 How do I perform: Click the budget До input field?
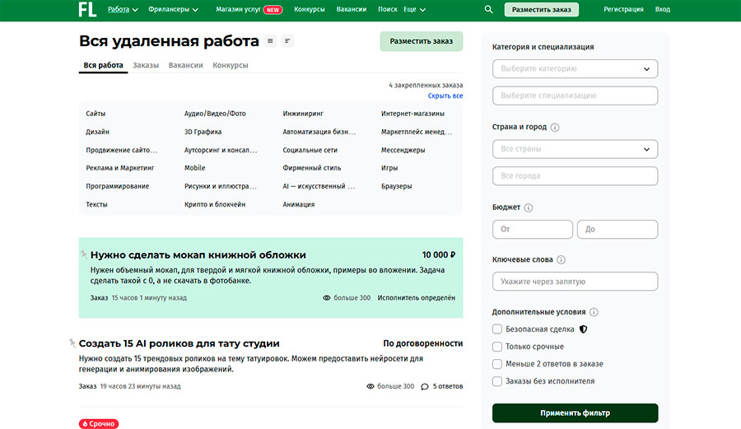pos(617,230)
